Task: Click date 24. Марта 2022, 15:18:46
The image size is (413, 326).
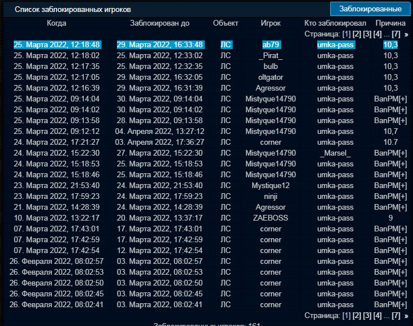Action: [56, 175]
